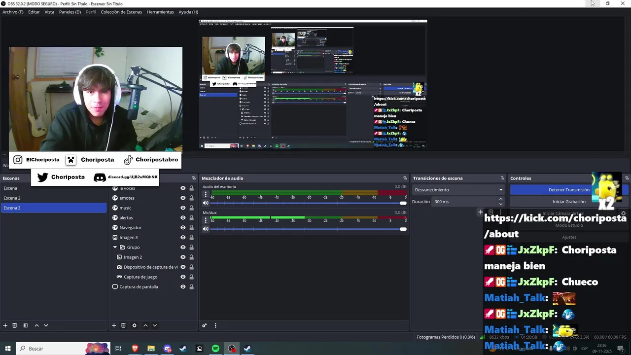Undock the Transiciones de escena panel
The height and width of the screenshot is (355, 631).
(502, 178)
